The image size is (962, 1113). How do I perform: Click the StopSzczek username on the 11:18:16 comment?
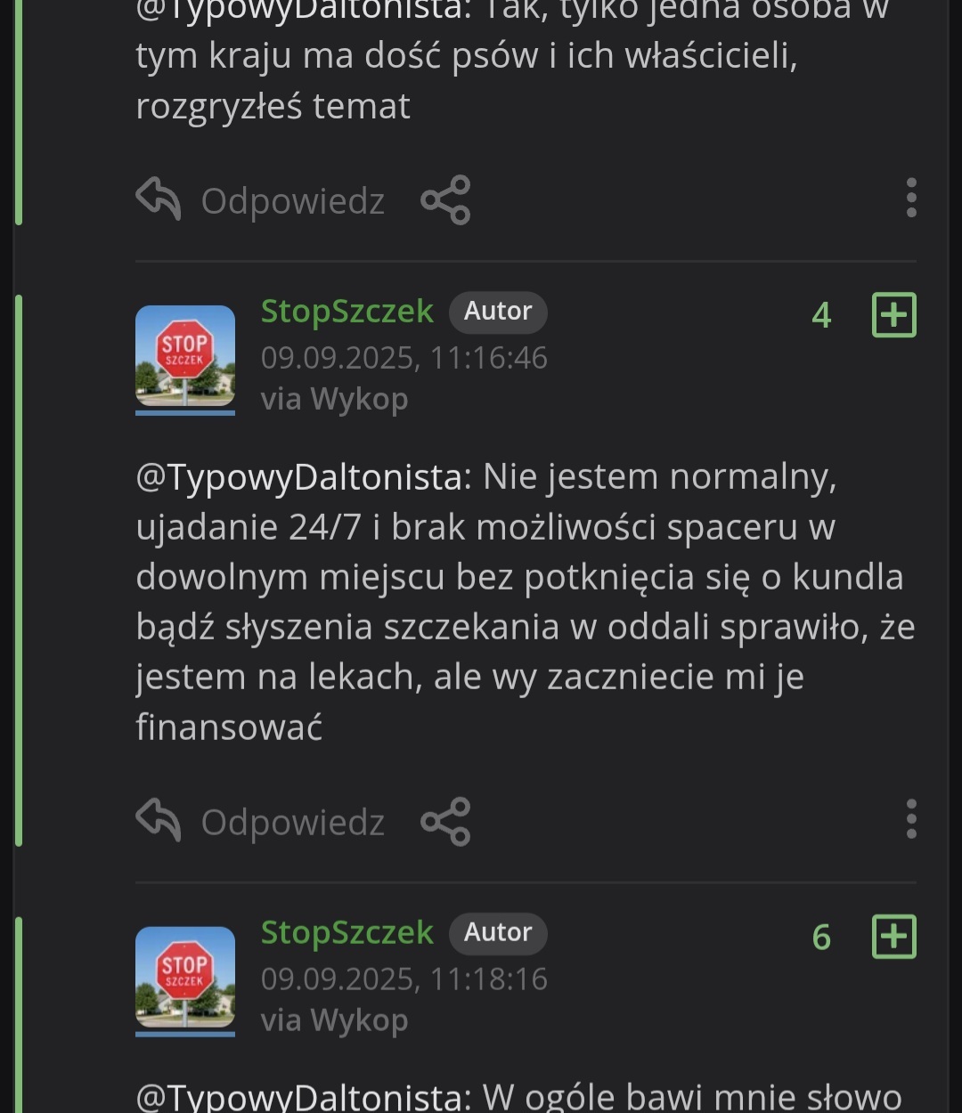(346, 933)
